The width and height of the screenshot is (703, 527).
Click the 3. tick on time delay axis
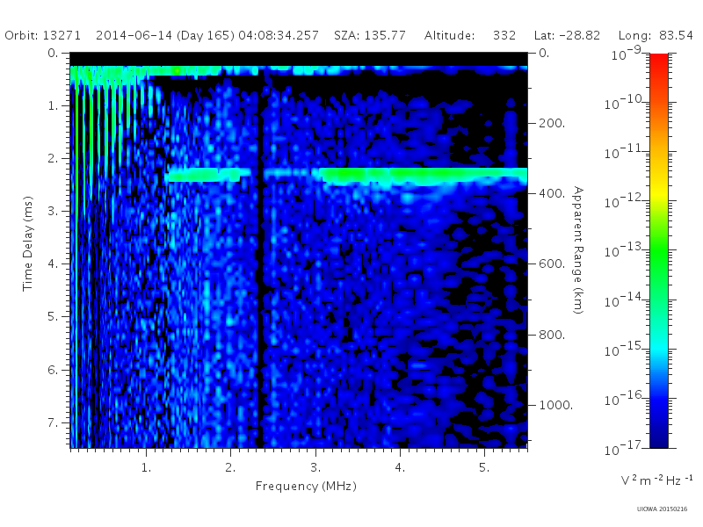tap(53, 211)
